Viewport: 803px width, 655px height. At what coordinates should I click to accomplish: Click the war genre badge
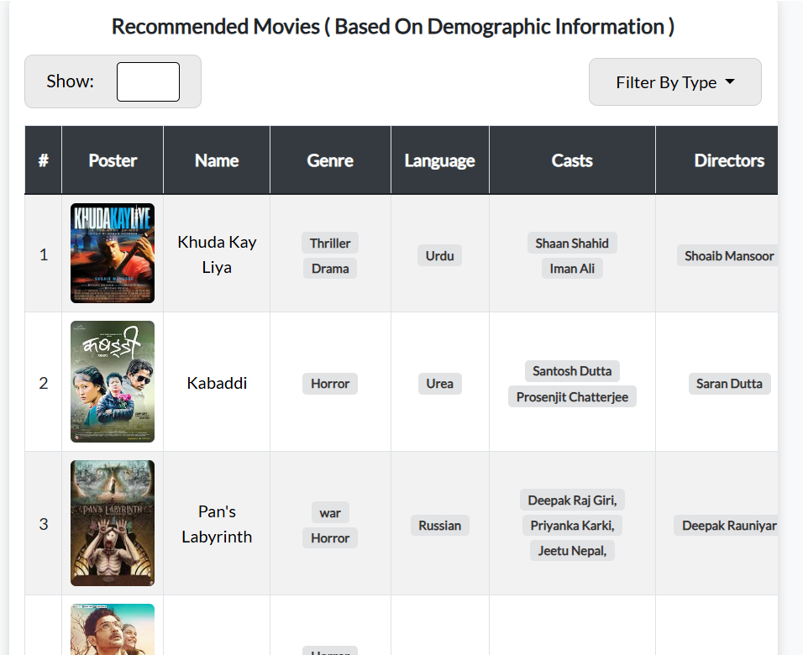(x=330, y=512)
